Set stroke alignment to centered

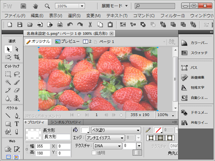pyautogui.click(x=160, y=138)
